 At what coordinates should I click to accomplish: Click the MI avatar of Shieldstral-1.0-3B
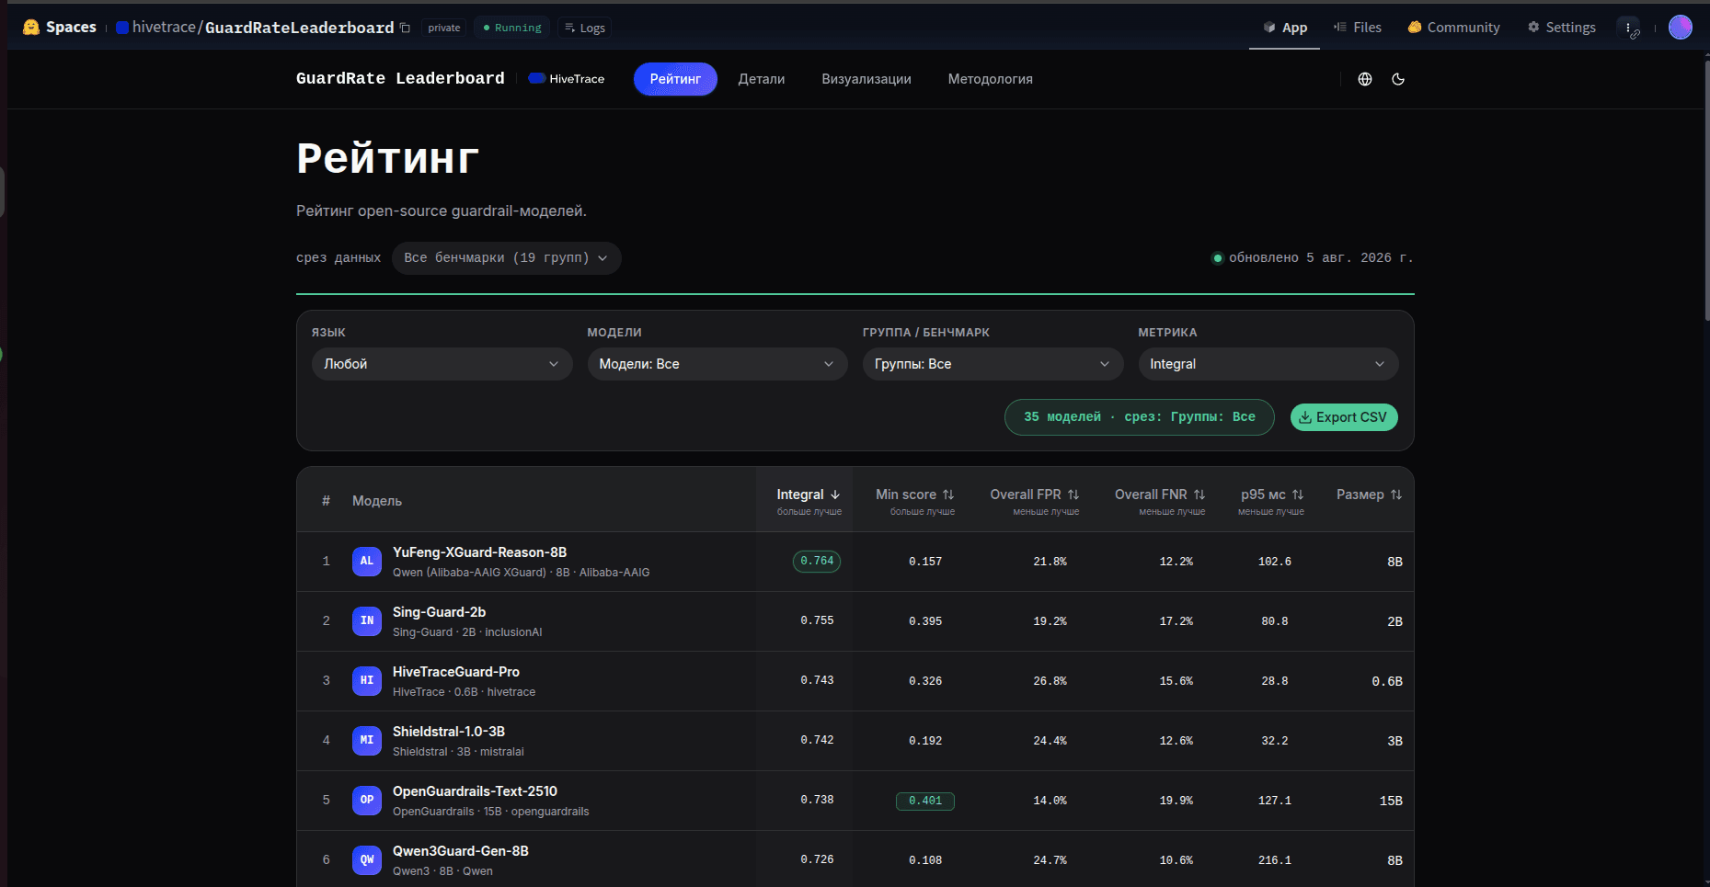pyautogui.click(x=367, y=740)
